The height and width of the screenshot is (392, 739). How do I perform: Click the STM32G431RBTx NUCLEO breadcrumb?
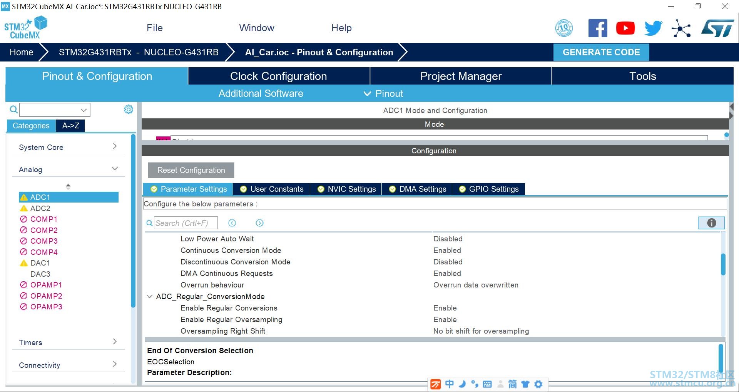[x=139, y=52]
